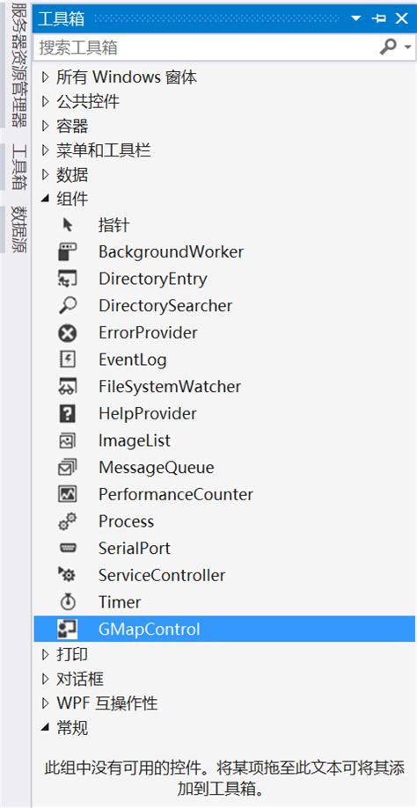Screen dimensions: 417x808
Task: Select the Timer stopwatch icon
Action: coord(67,602)
